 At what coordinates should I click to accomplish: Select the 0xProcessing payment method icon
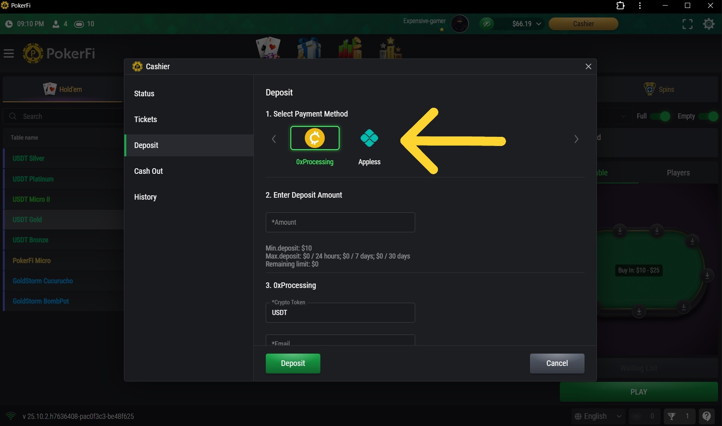click(x=315, y=138)
